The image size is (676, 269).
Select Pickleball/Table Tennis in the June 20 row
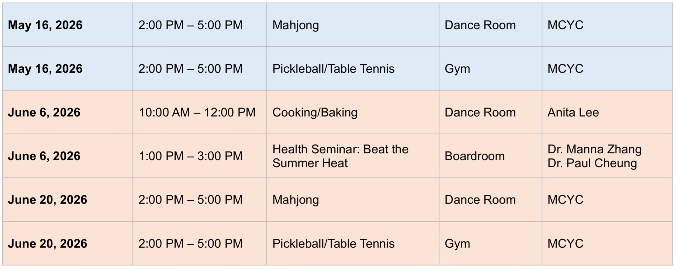pyautogui.click(x=333, y=243)
